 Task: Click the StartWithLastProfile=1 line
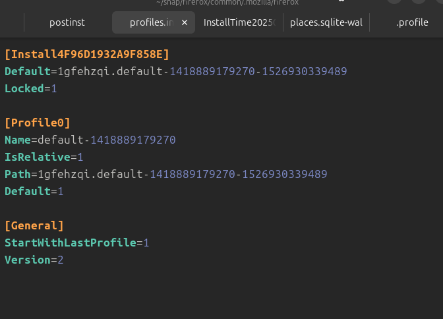pyautogui.click(x=77, y=243)
